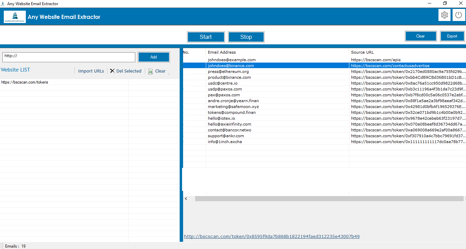Click the AnyWebsiteEmailExtractor logo
The width and height of the screenshot is (466, 249).
click(15, 17)
